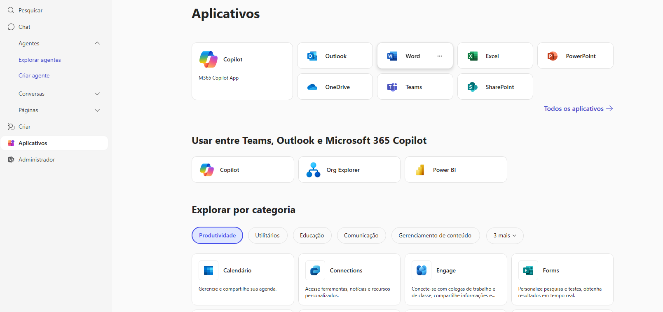Open the 3 mais categories dropdown
Viewport: 663px width, 312px height.
tap(505, 235)
